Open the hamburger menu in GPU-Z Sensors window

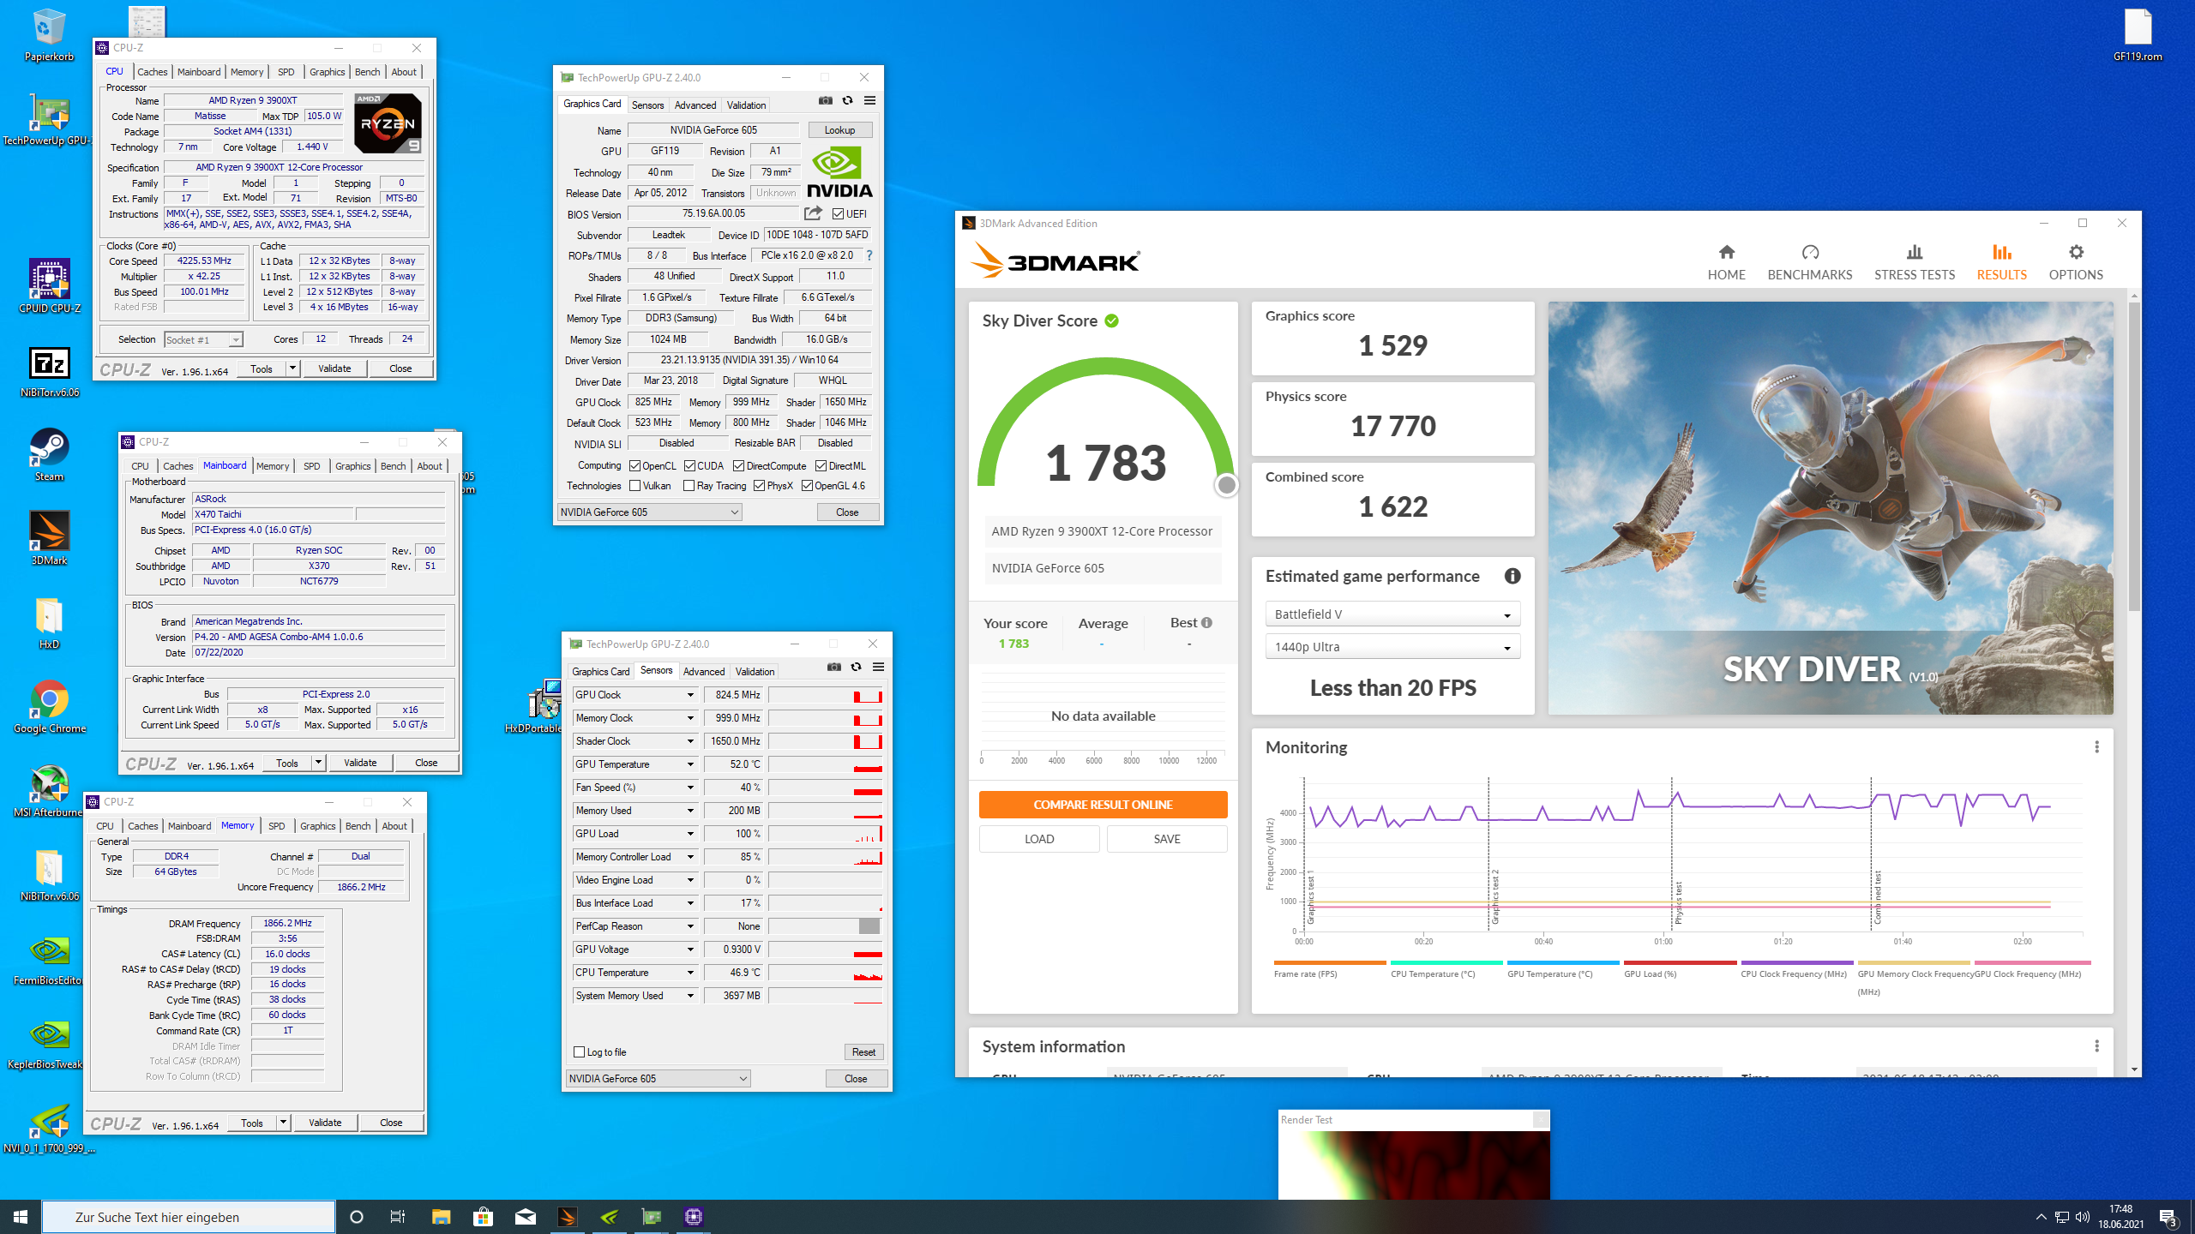click(x=878, y=667)
